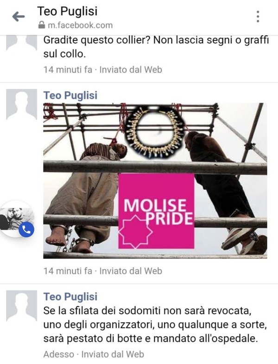Tap 'Inviato dal Web' below the image

pos(131,271)
